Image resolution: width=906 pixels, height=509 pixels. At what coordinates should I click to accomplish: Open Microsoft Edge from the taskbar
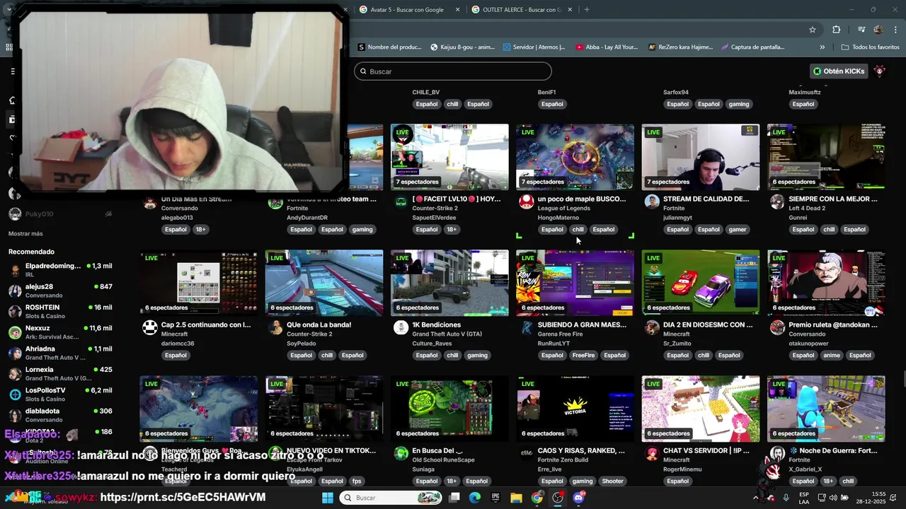pyautogui.click(x=475, y=498)
